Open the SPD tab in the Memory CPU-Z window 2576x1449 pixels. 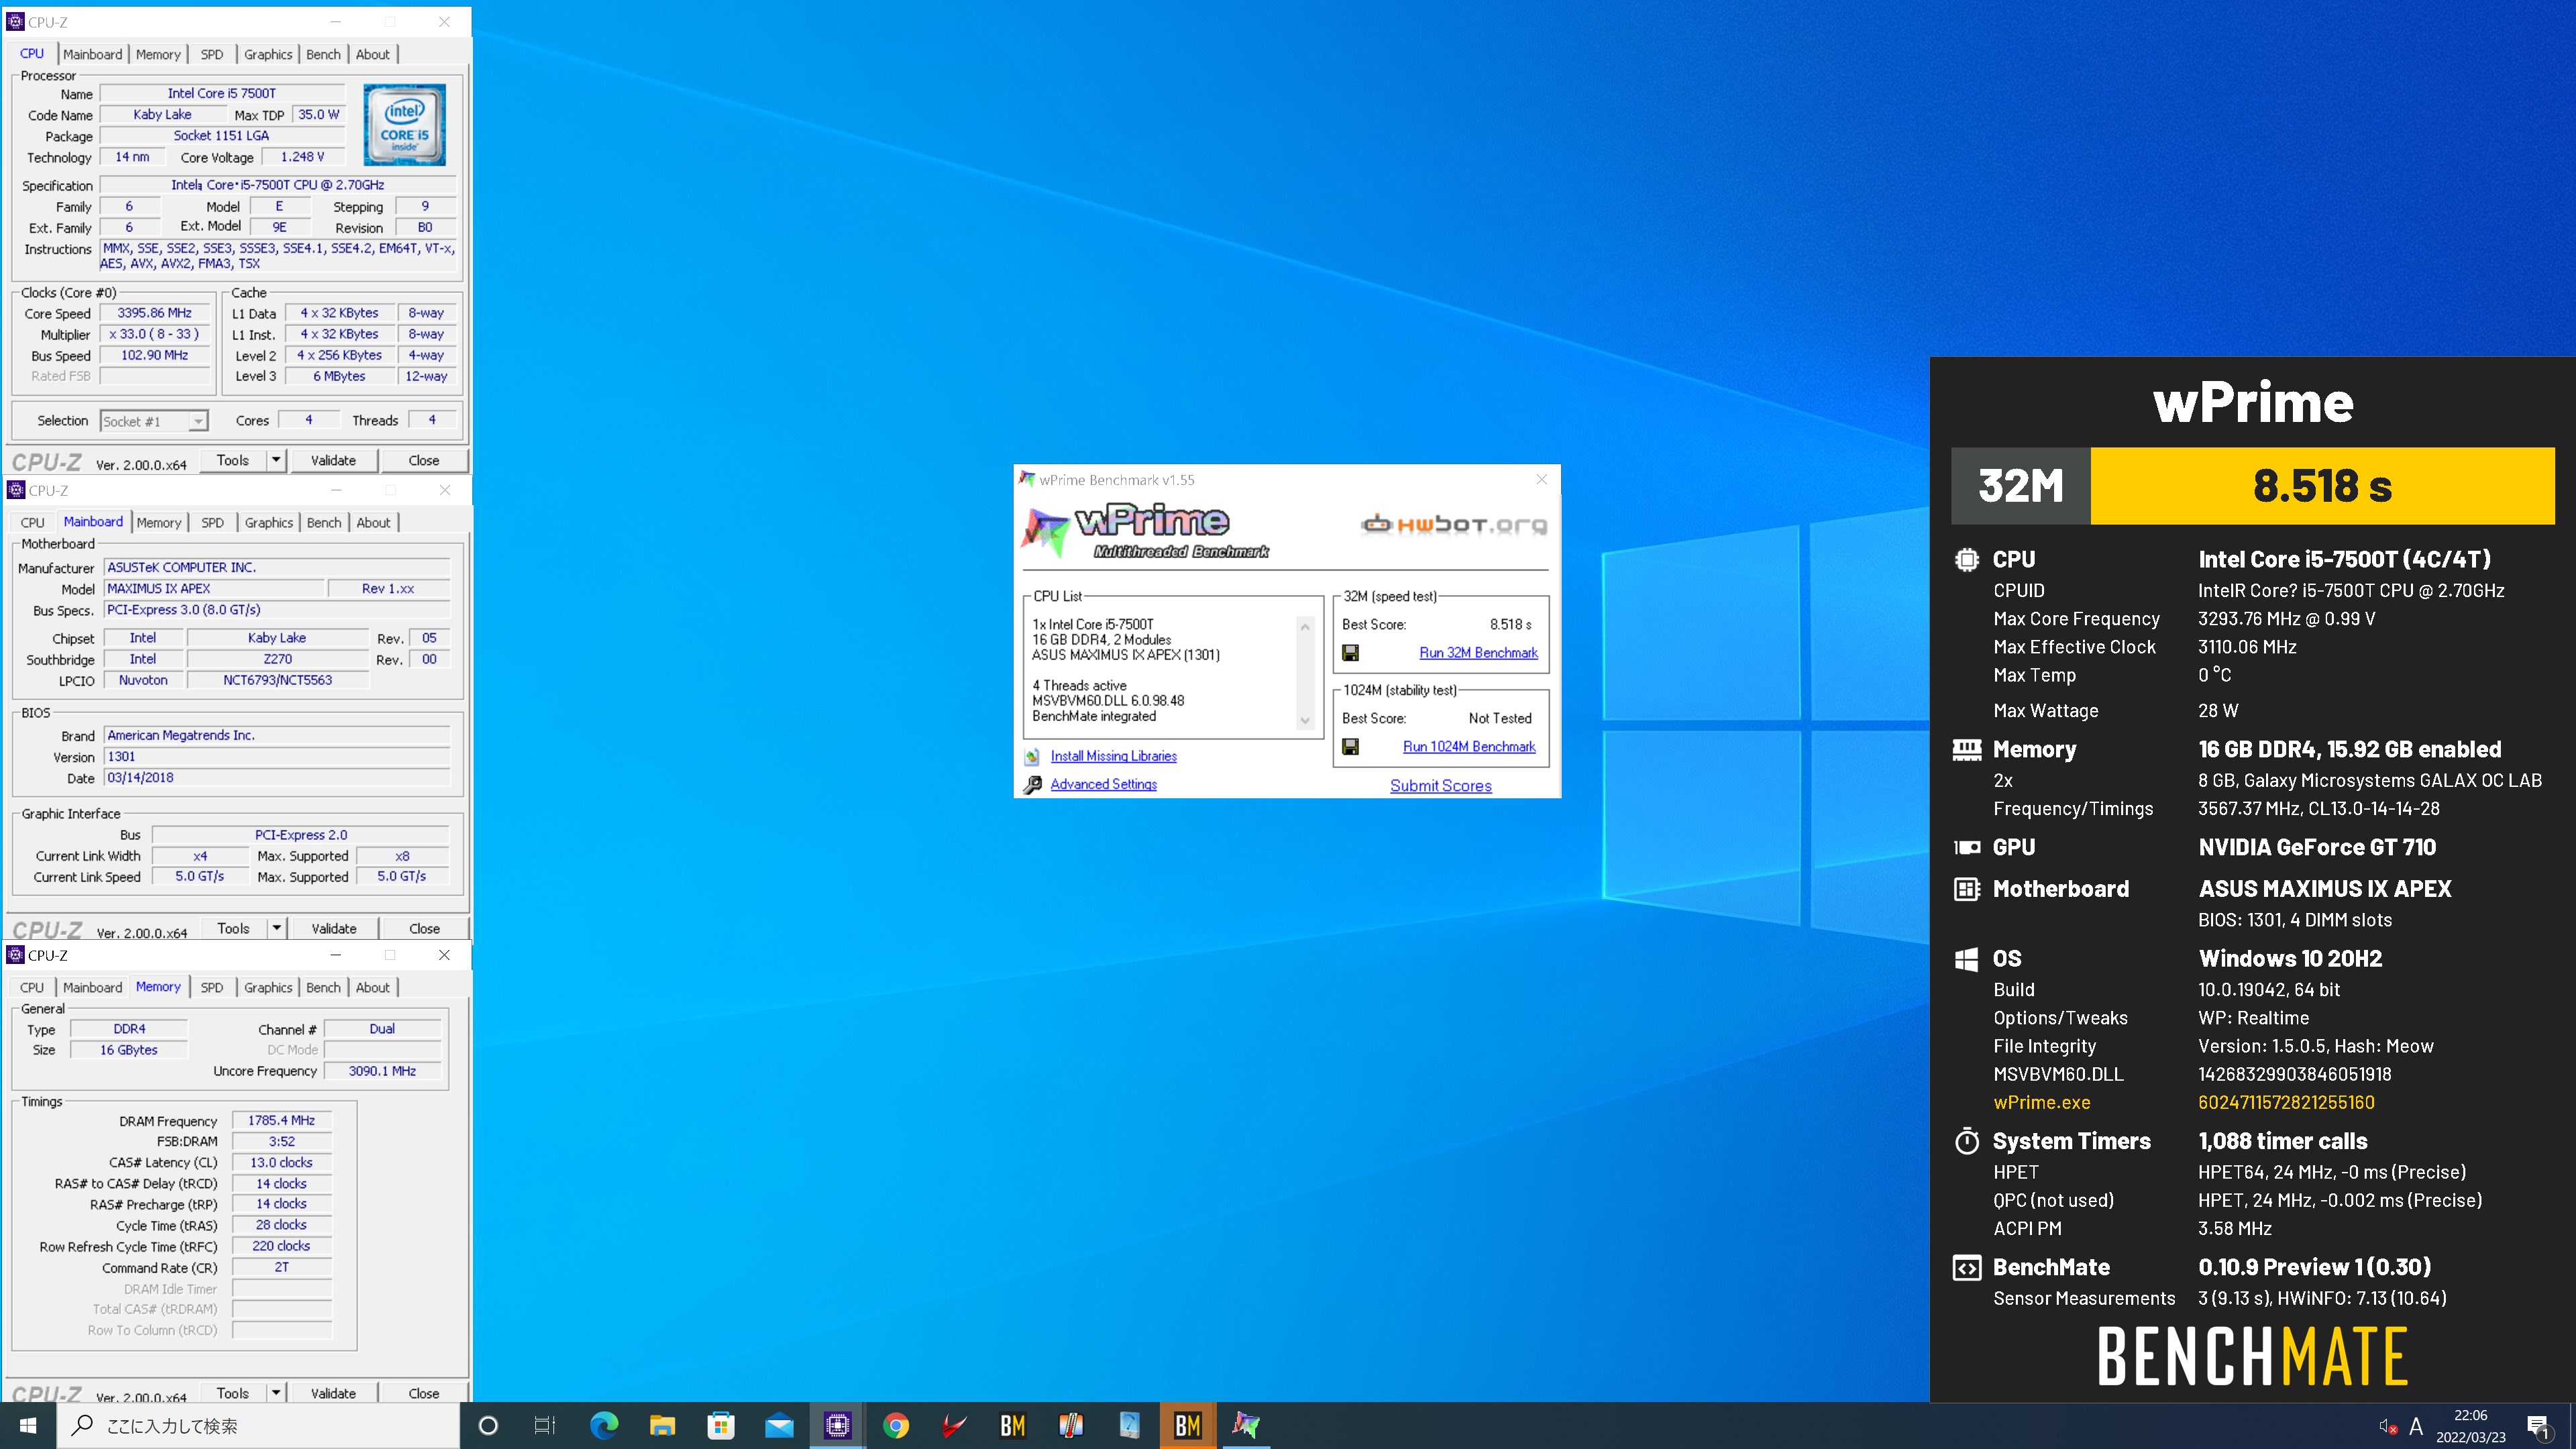212,987
